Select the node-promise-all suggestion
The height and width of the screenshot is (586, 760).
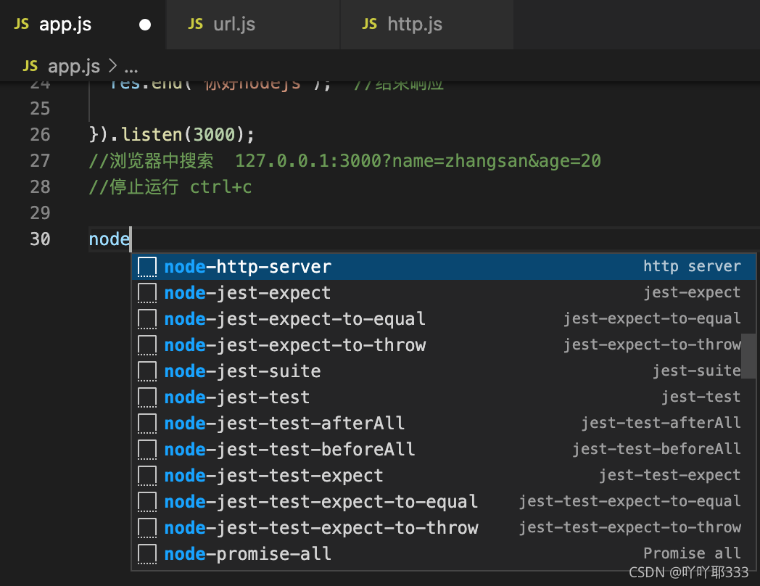pyautogui.click(x=444, y=555)
